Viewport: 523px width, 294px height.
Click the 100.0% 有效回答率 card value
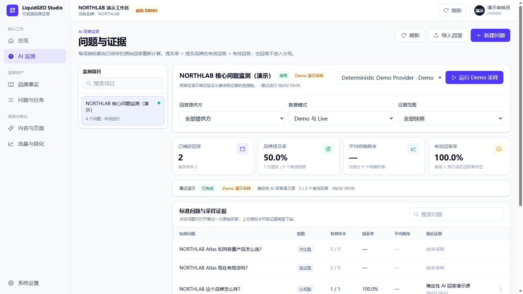pyautogui.click(x=449, y=158)
